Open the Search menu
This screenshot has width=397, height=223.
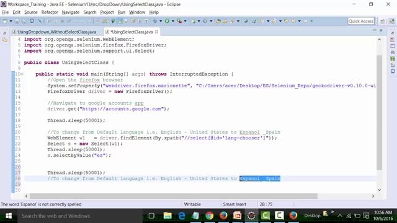[90, 12]
